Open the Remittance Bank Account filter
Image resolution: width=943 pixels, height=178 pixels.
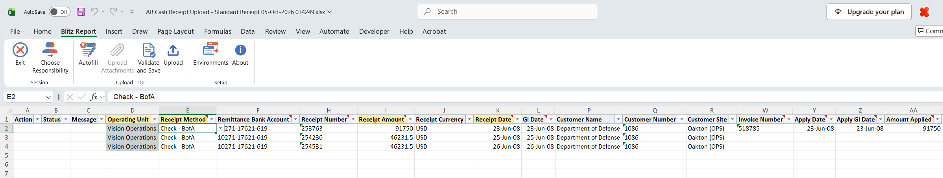[295, 119]
